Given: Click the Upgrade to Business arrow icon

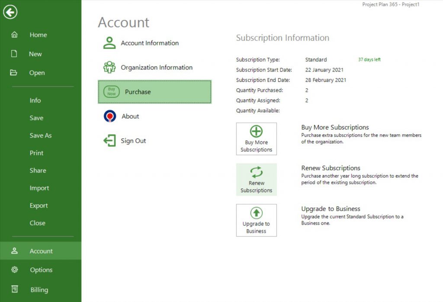Looking at the screenshot, I should coord(256,213).
